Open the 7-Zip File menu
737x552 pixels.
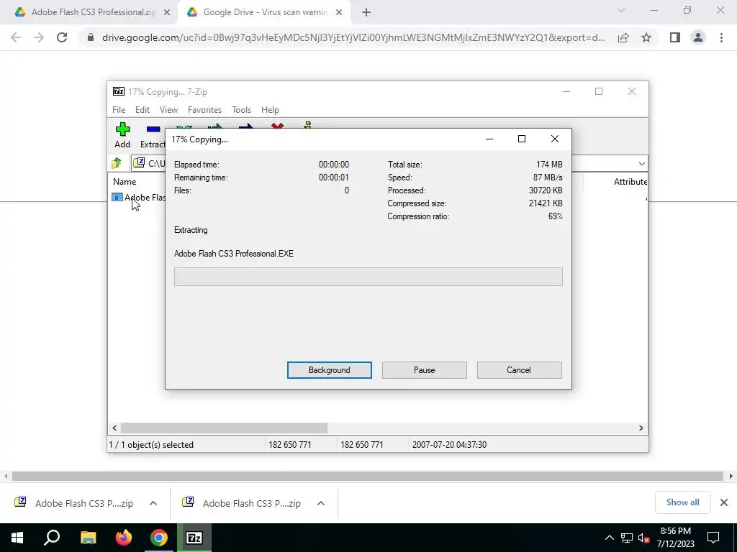[x=119, y=110]
